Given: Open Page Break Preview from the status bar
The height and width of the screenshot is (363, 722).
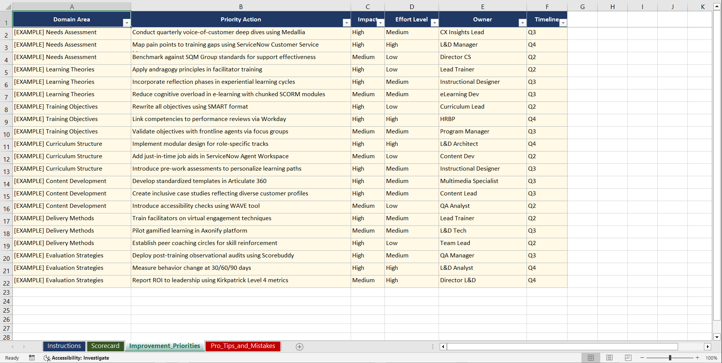Looking at the screenshot, I should (628, 358).
